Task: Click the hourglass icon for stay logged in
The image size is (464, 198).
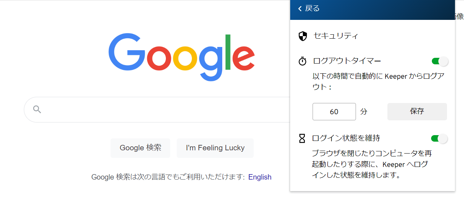Action: tap(302, 138)
